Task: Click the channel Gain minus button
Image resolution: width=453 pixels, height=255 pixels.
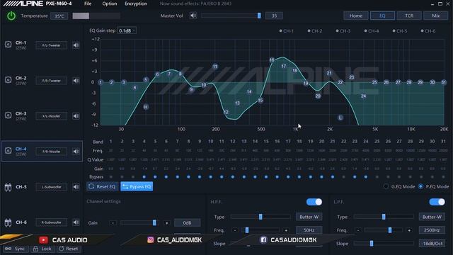Action: (x=113, y=223)
